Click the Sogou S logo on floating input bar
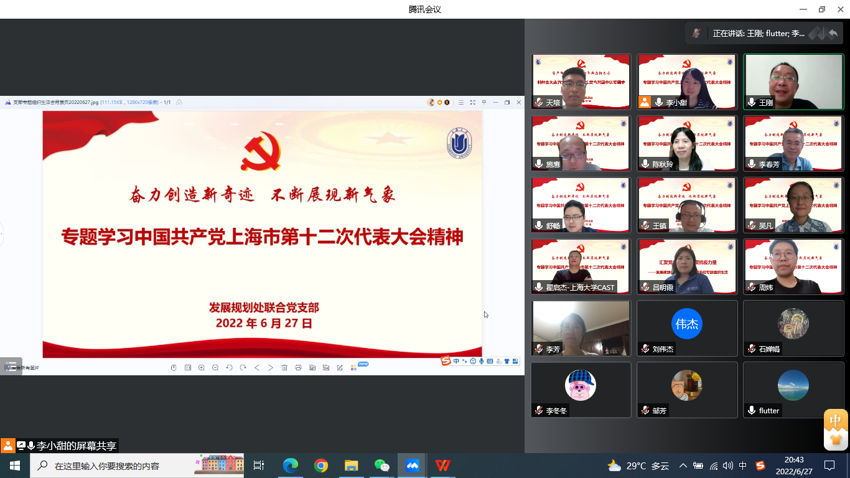 (446, 361)
